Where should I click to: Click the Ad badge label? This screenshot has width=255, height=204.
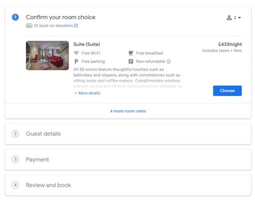point(29,25)
